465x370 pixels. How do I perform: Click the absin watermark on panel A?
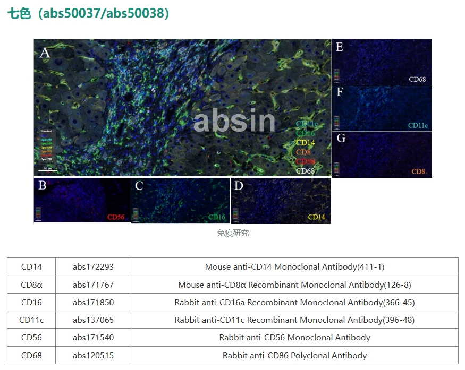(x=234, y=121)
